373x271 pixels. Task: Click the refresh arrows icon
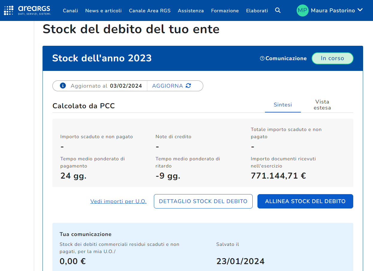[188, 86]
